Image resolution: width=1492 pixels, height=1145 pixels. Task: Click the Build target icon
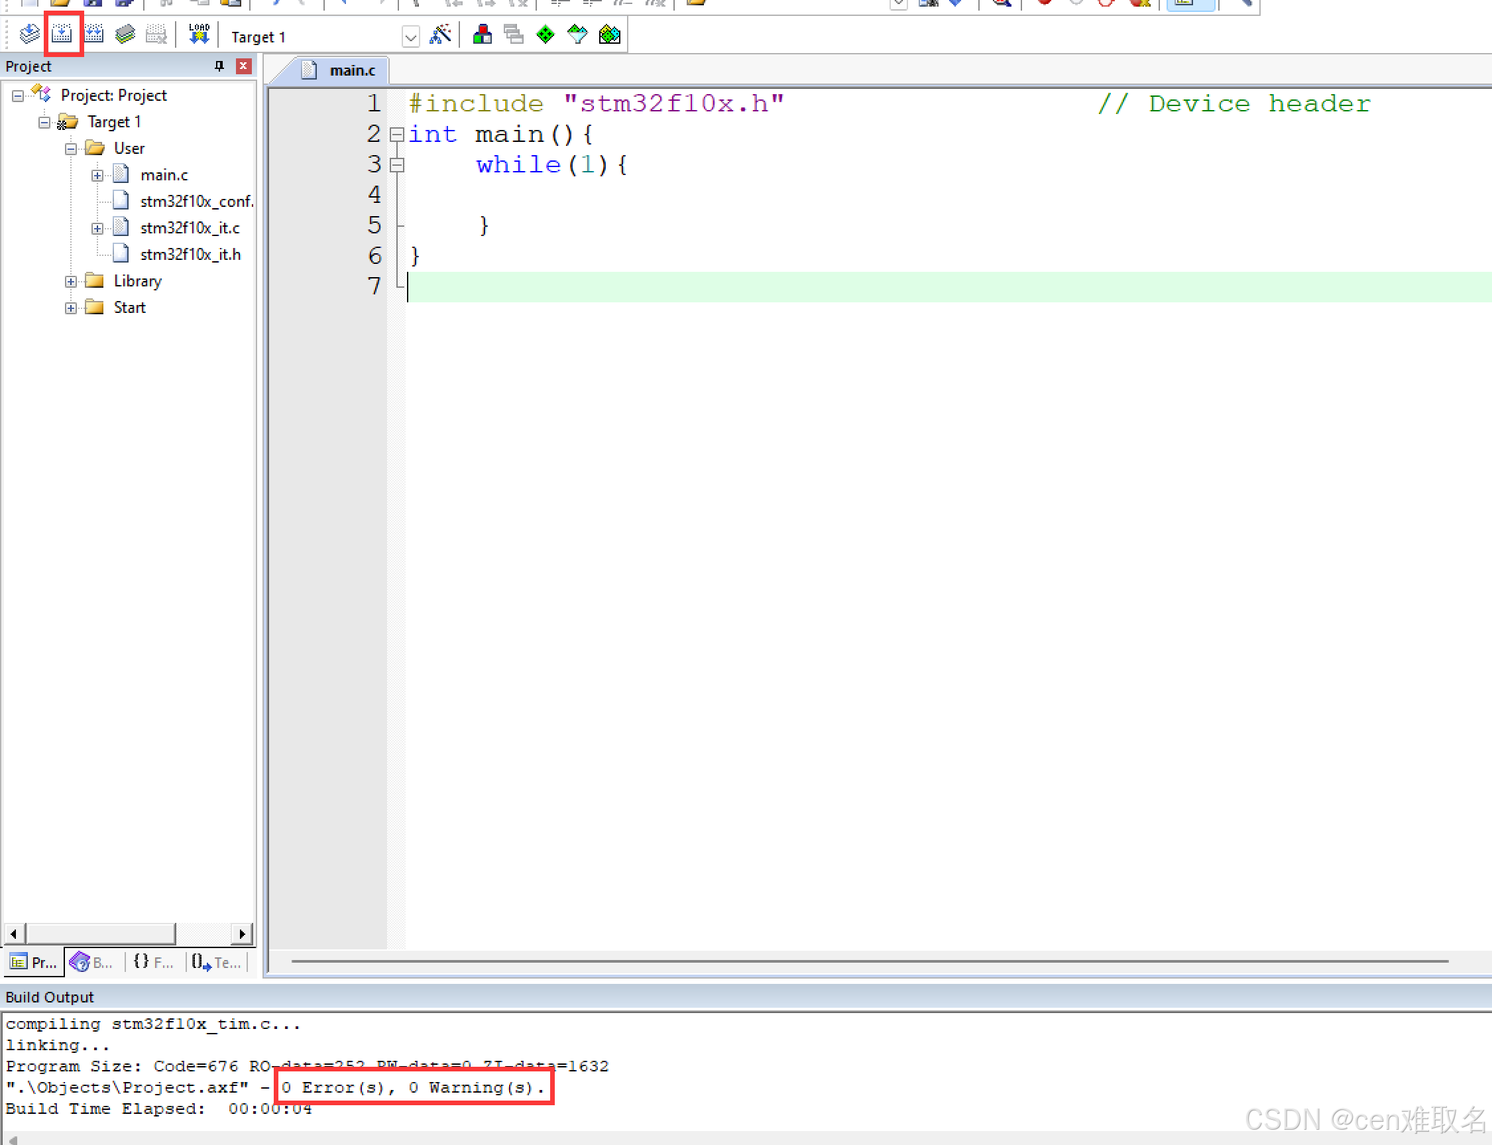[x=62, y=34]
